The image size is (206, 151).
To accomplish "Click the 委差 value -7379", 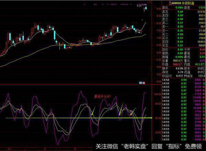I will 201,8.
